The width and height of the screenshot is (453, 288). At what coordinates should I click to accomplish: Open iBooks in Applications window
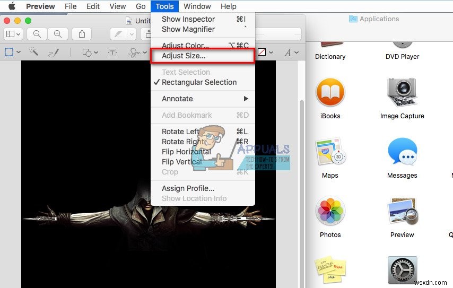coord(330,92)
